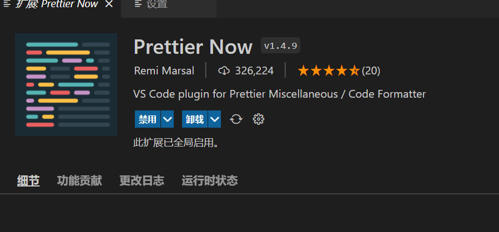
Task: Click the cloud download count icon
Action: point(224,70)
